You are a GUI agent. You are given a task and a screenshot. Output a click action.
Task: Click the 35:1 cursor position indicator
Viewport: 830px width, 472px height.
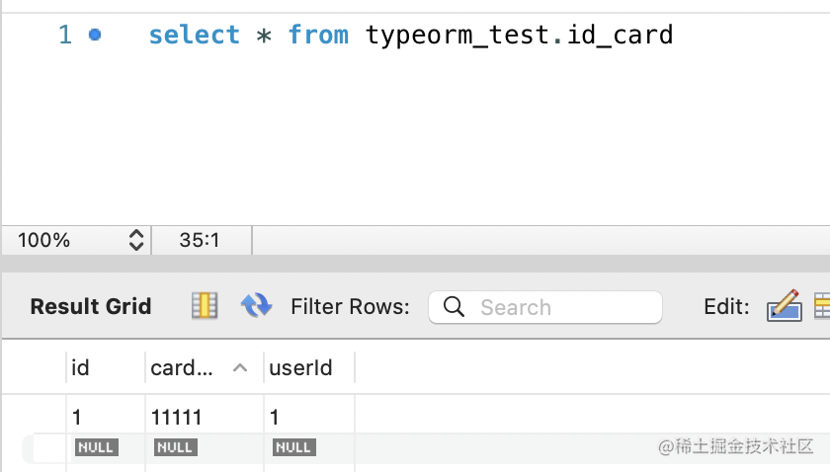click(x=200, y=240)
